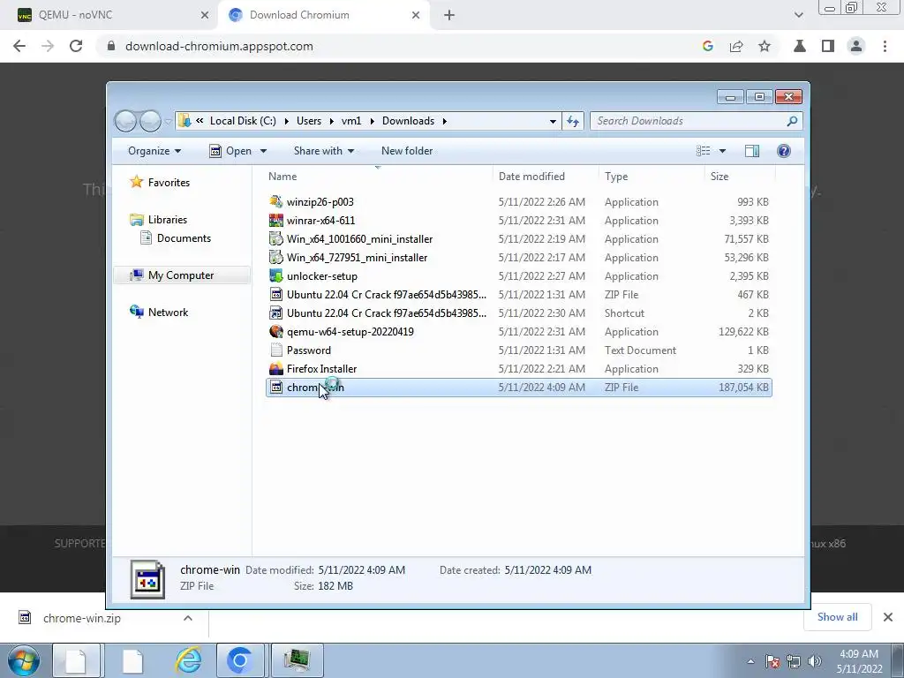The width and height of the screenshot is (904, 678).
Task: Open the Chromium tab search chevron
Action: [798, 15]
